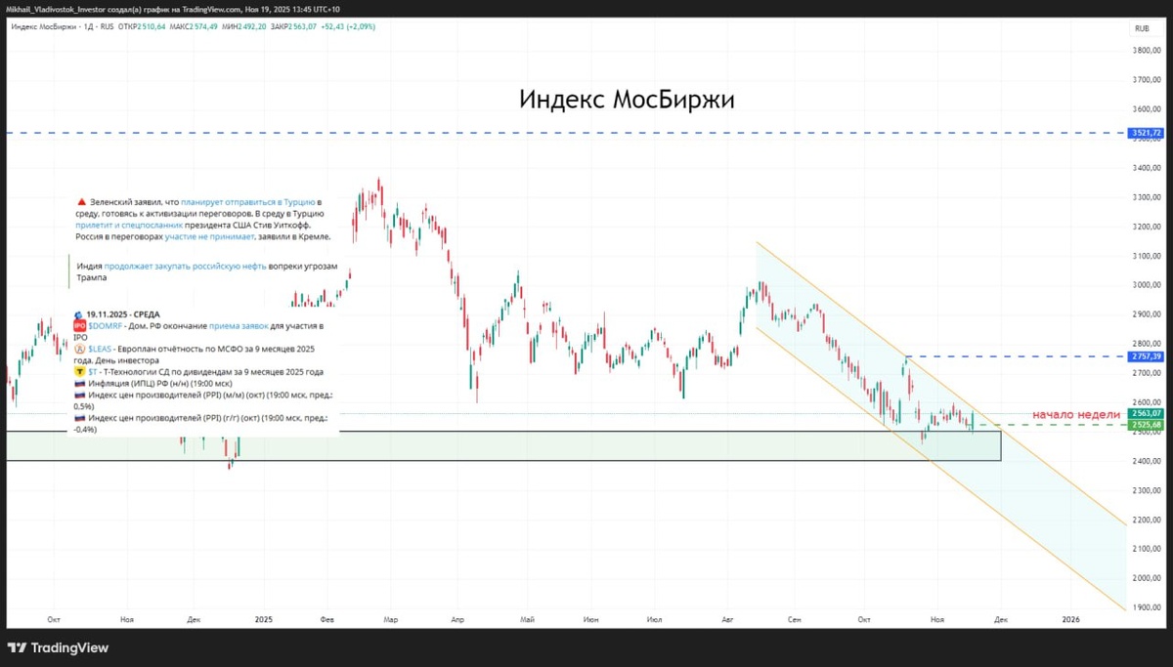Click the Russian flag beside Инфляция (ИПЦ)
Viewport: 1173px width, 667px height.
click(x=80, y=384)
